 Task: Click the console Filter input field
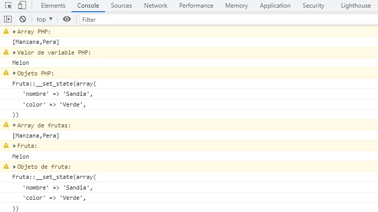pos(224,19)
